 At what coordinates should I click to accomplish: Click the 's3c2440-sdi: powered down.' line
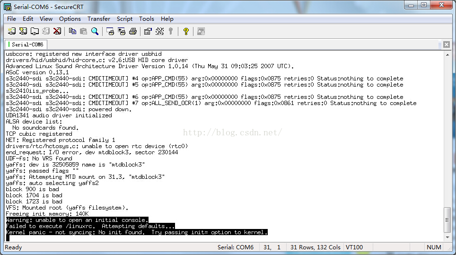coord(69,109)
